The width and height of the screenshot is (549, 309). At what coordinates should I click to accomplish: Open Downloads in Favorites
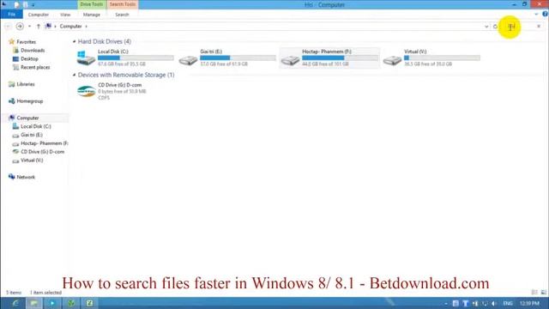33,51
